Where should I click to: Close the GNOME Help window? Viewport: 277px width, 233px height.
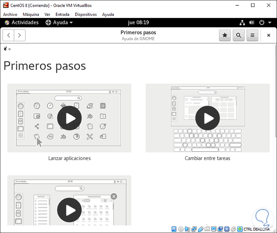[x=269, y=35]
